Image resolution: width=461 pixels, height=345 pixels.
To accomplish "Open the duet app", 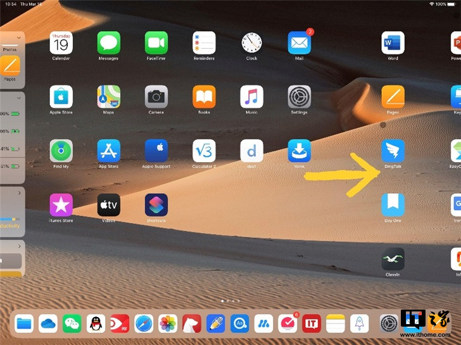I will tap(251, 151).
